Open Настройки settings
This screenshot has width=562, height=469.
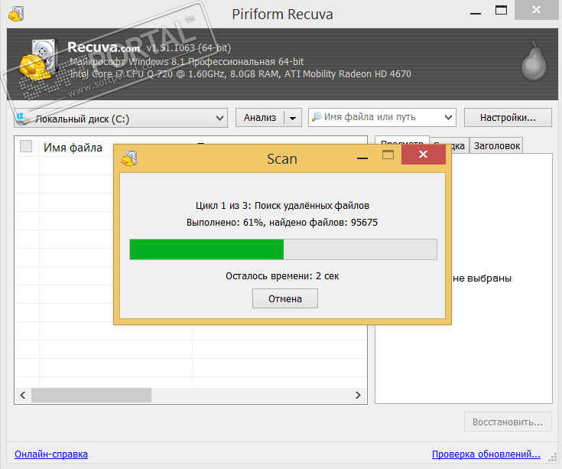(x=508, y=118)
